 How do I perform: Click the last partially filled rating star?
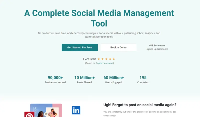pos(114,59)
